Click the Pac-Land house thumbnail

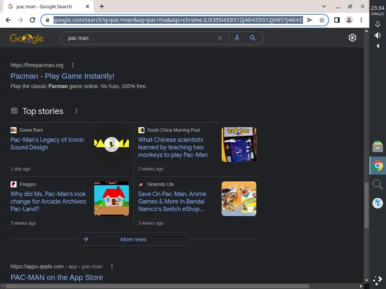(112, 199)
